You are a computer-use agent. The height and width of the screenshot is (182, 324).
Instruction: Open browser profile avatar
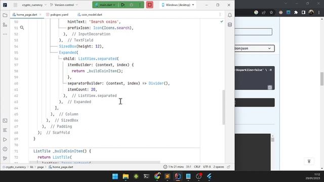(311, 12)
